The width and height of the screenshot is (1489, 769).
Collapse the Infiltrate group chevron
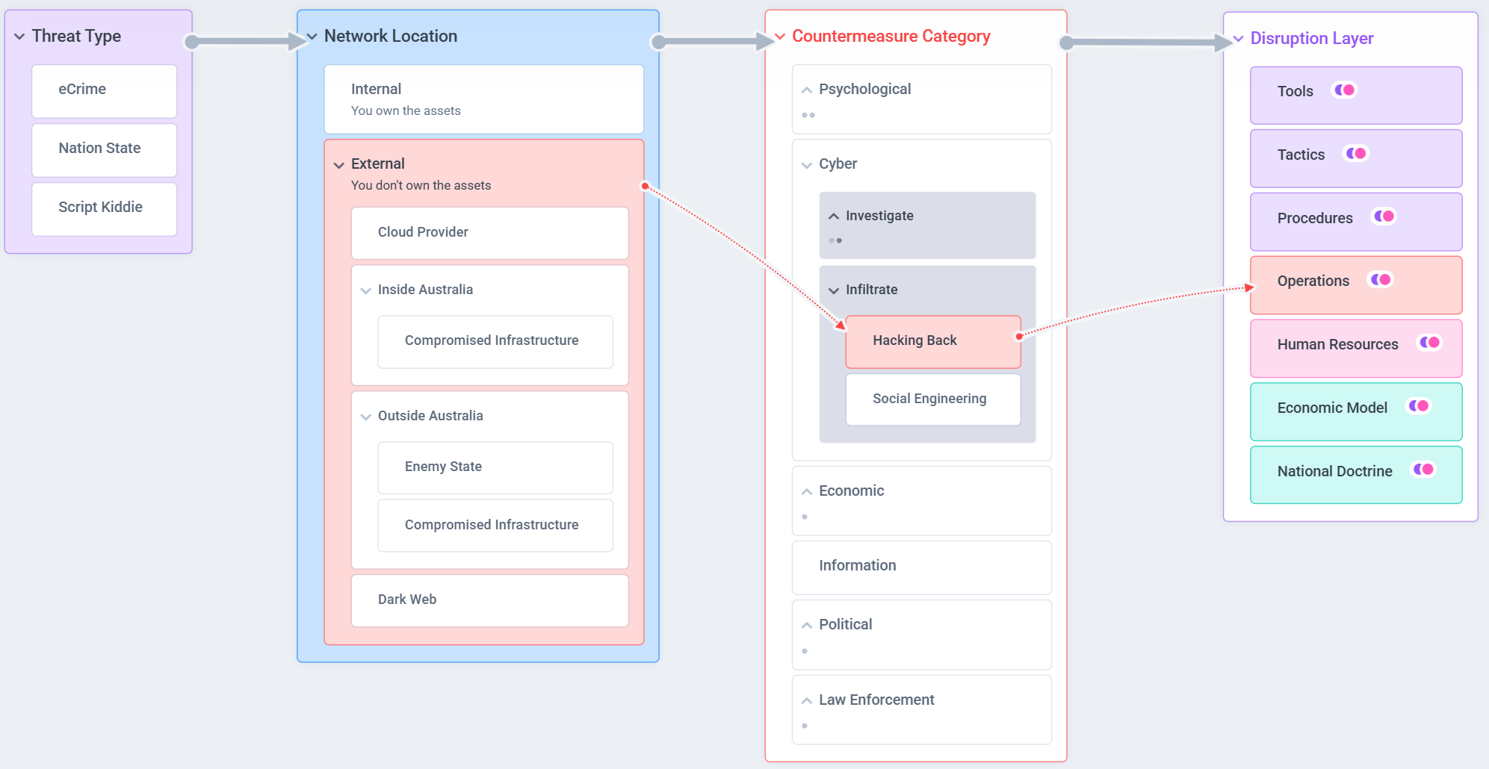[x=834, y=290]
